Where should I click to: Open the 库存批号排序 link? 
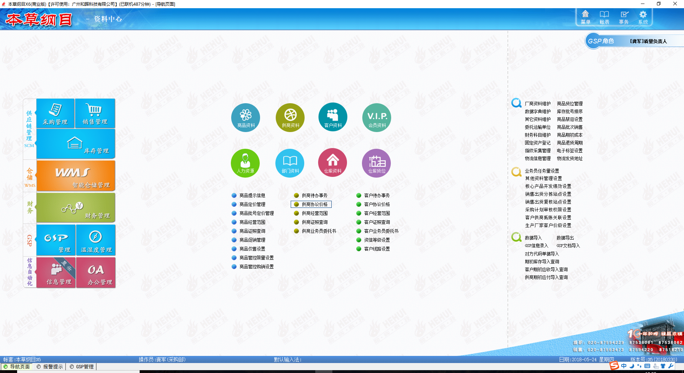coord(570,111)
